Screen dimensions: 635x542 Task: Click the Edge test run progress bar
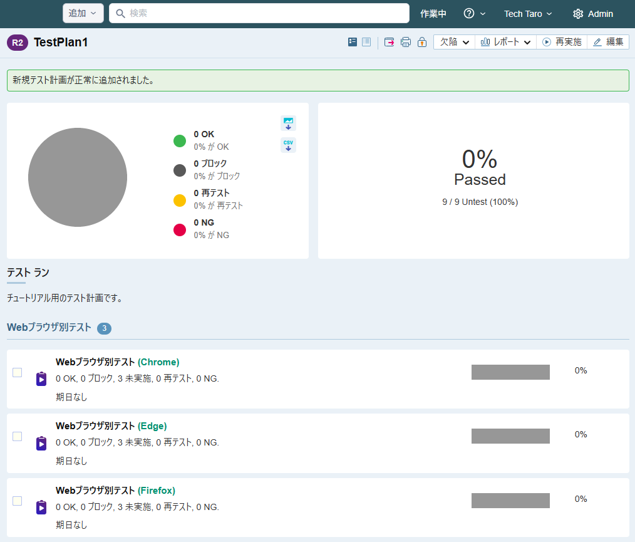coord(510,436)
